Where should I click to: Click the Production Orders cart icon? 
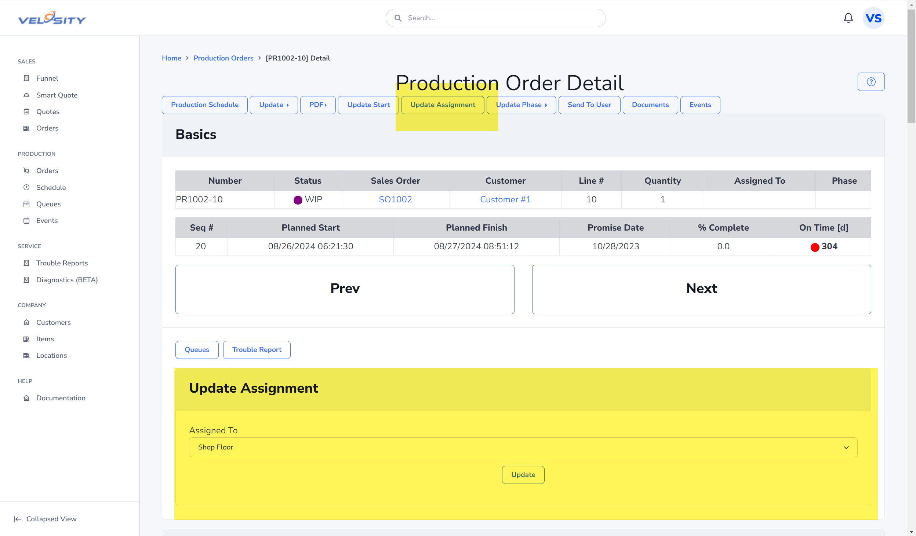pos(26,170)
